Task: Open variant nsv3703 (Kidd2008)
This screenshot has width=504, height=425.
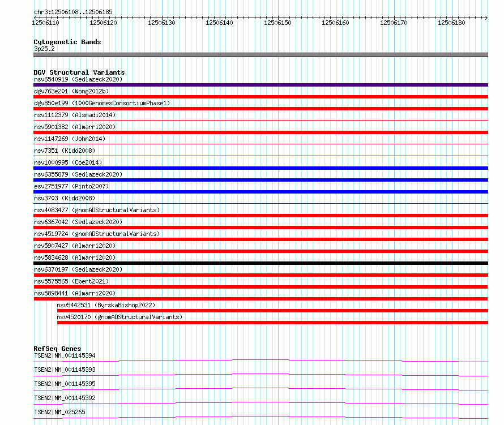Action: (x=65, y=198)
